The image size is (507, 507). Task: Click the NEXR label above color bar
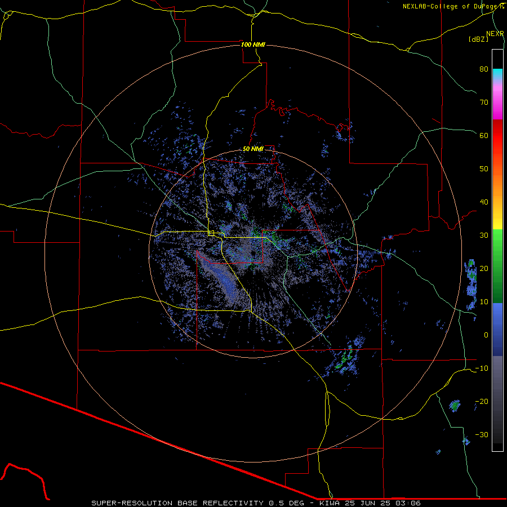tap(495, 34)
